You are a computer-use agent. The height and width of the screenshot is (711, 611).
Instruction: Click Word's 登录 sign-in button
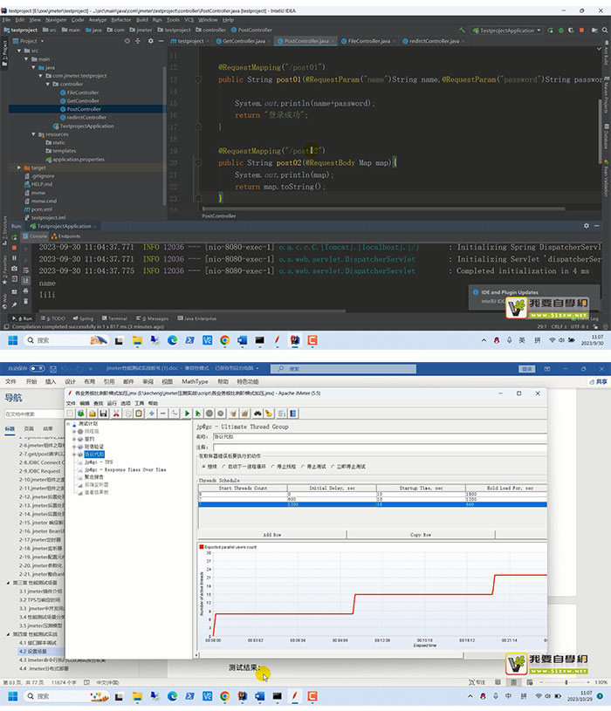(526, 369)
